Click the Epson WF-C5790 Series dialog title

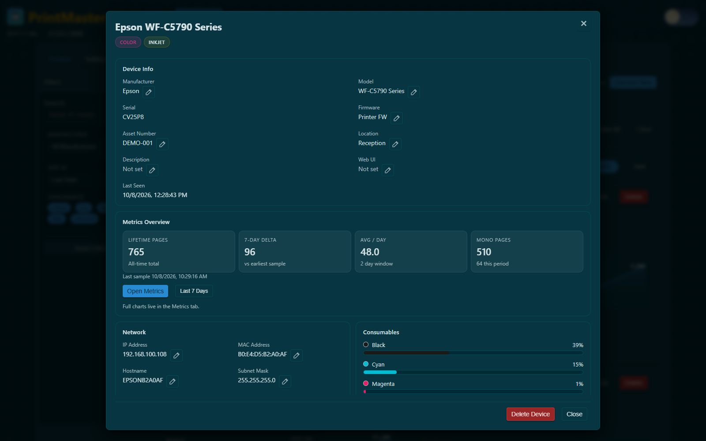[169, 27]
